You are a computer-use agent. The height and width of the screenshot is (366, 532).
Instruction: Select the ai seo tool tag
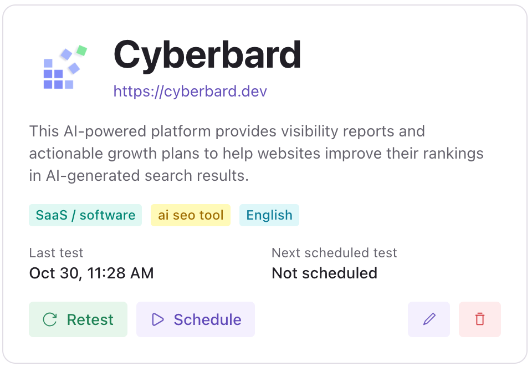191,215
